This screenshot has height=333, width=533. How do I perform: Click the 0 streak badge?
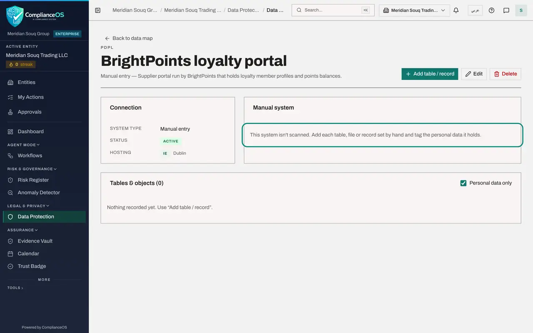point(21,65)
